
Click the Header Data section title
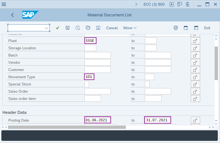point(14,112)
